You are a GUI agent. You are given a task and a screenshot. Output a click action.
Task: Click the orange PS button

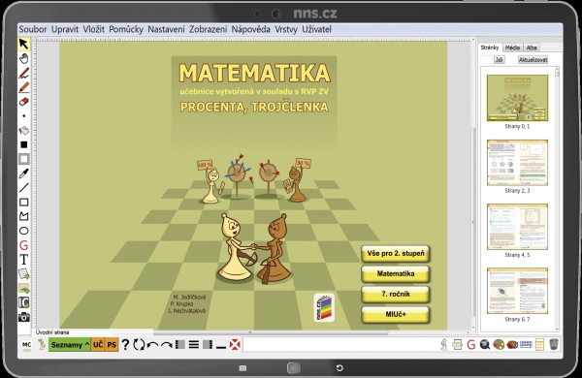(x=112, y=345)
